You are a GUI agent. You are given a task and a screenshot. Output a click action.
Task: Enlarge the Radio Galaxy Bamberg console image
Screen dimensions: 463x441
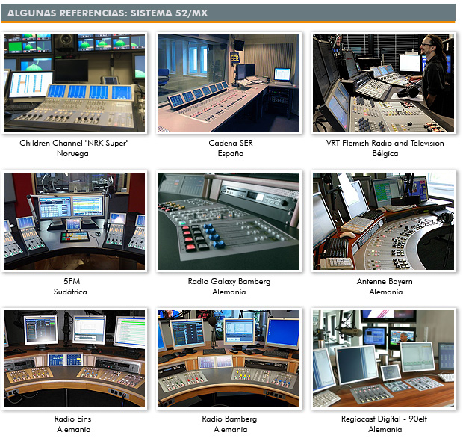click(x=229, y=221)
